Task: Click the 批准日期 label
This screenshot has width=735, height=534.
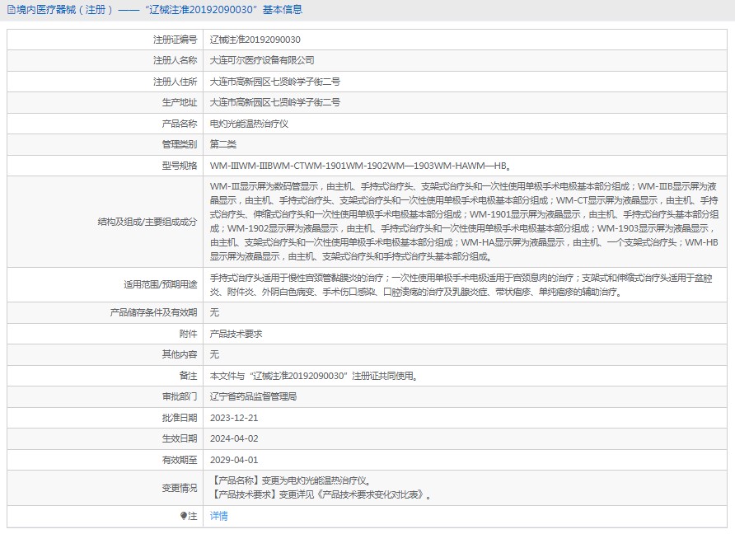Action: click(180, 418)
